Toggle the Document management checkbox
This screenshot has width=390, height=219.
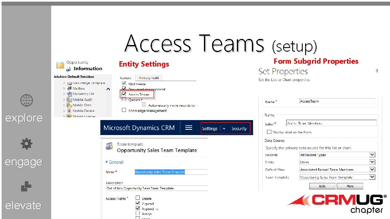click(124, 88)
